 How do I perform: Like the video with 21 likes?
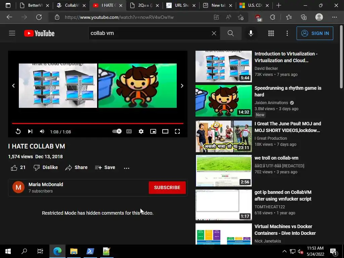(x=18, y=167)
